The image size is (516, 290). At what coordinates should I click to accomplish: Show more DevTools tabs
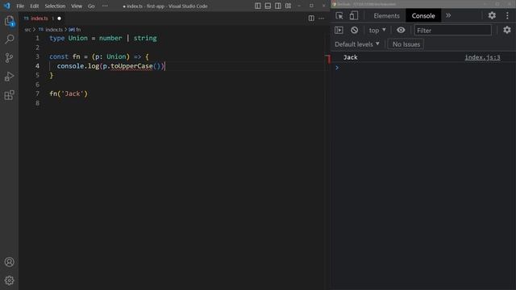448,15
